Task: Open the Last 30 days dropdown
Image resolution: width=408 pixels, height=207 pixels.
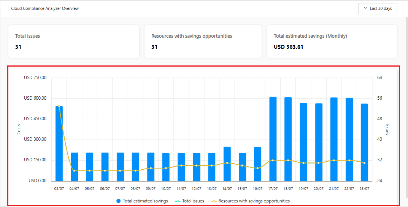Action: (x=378, y=8)
